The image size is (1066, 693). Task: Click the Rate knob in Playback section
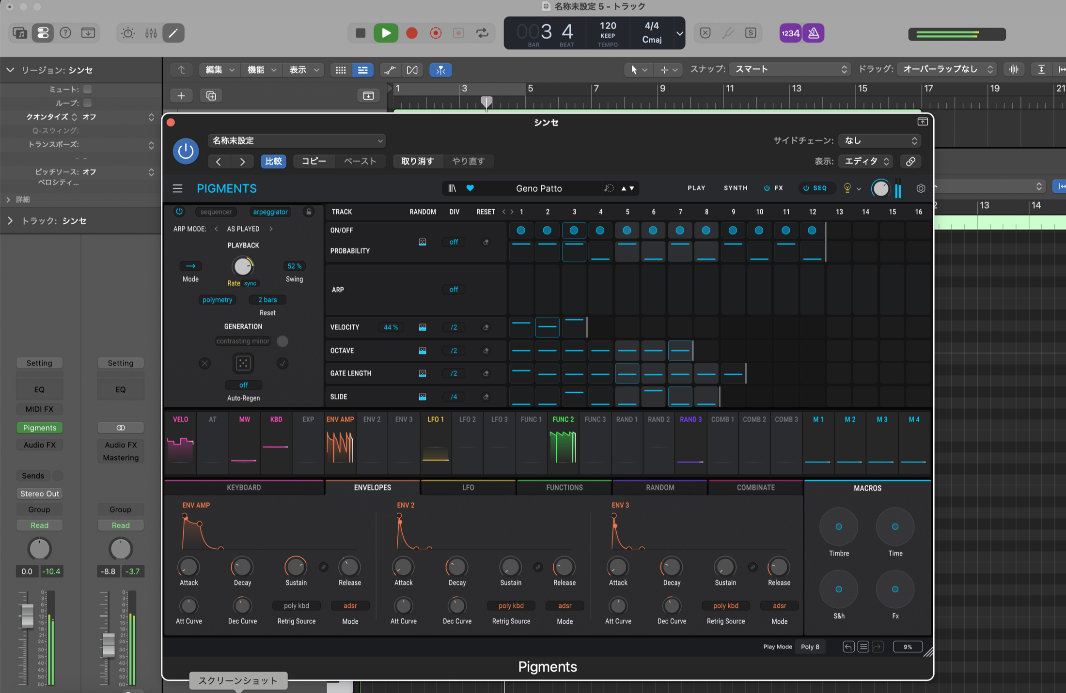(243, 266)
